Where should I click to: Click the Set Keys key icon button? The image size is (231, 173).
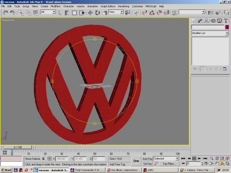[x=136, y=161]
